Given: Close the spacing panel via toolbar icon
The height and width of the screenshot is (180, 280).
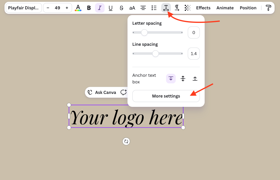Looking at the screenshot, I should 166,8.
